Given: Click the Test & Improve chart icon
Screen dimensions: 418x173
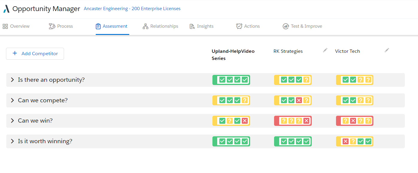Looking at the screenshot, I should click(286, 26).
